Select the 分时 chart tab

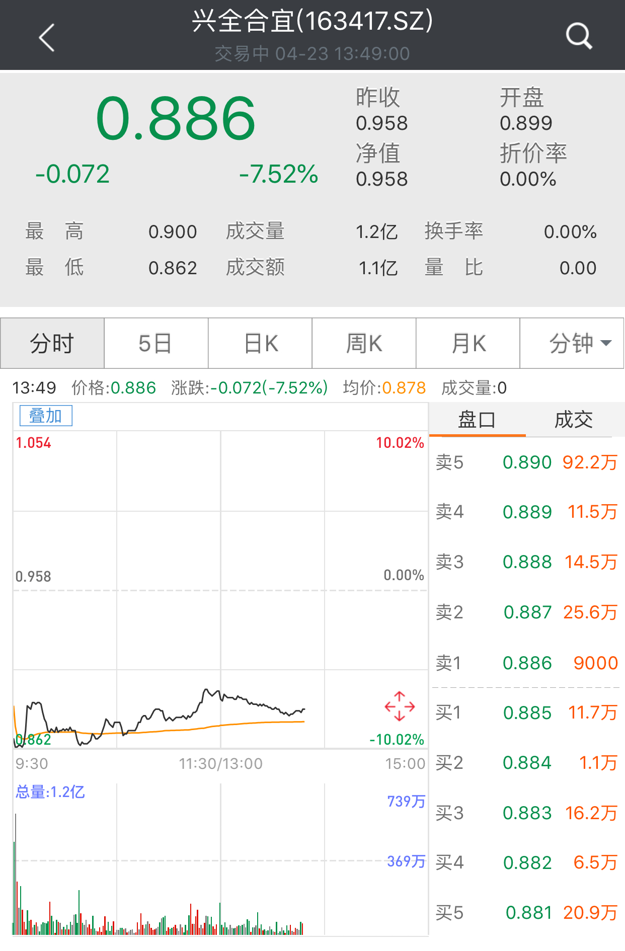click(52, 343)
